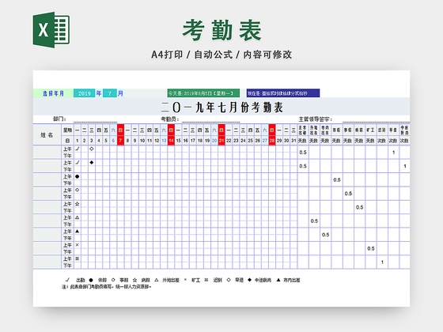Click the 部门 field underline
Viewport: 443px width, 332px height.
(x=96, y=122)
